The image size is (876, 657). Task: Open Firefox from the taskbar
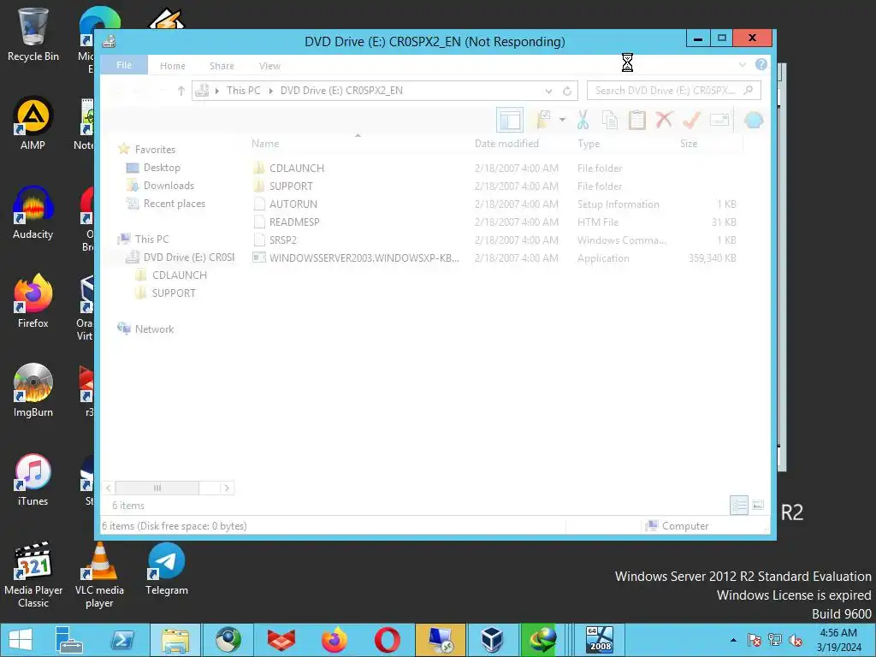(334, 640)
